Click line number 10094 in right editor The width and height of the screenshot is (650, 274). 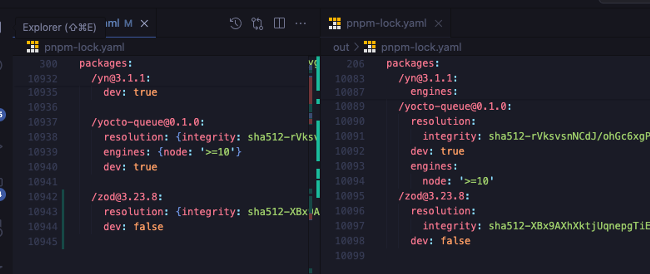pos(350,181)
